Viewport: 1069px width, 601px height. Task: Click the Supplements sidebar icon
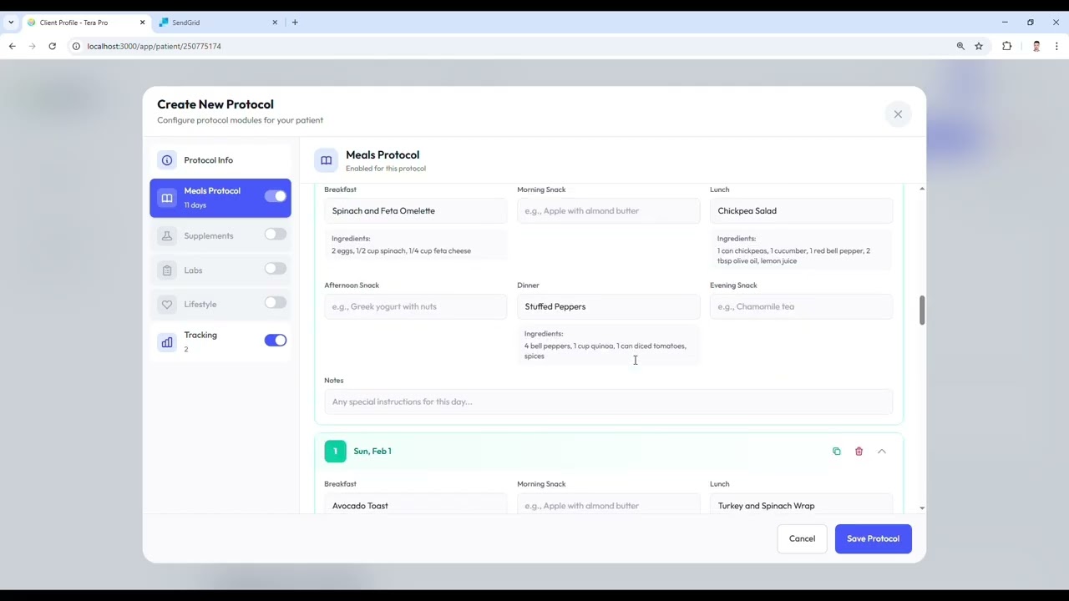coord(167,236)
